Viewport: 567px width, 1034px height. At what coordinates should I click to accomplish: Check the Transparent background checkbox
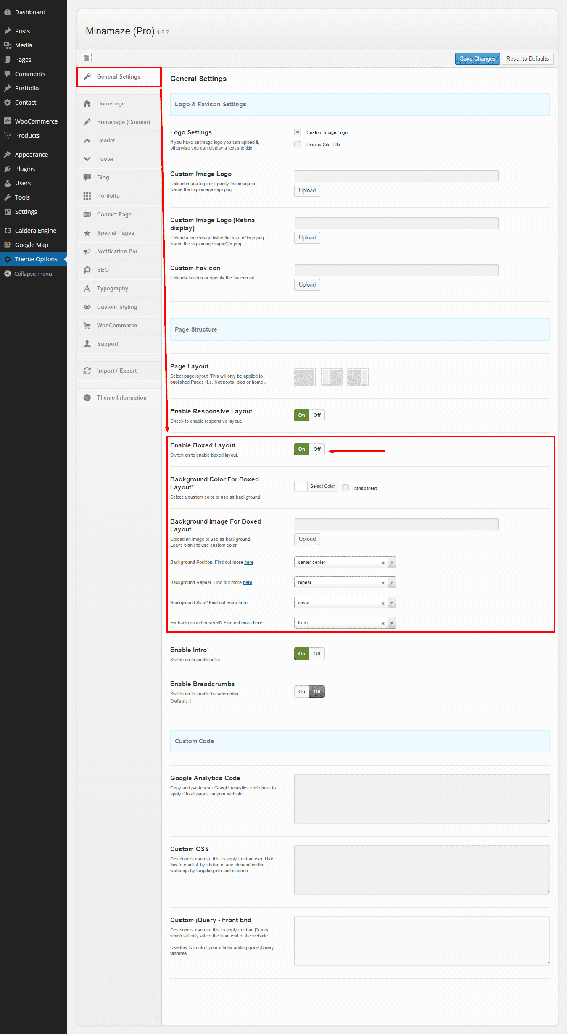tap(345, 488)
